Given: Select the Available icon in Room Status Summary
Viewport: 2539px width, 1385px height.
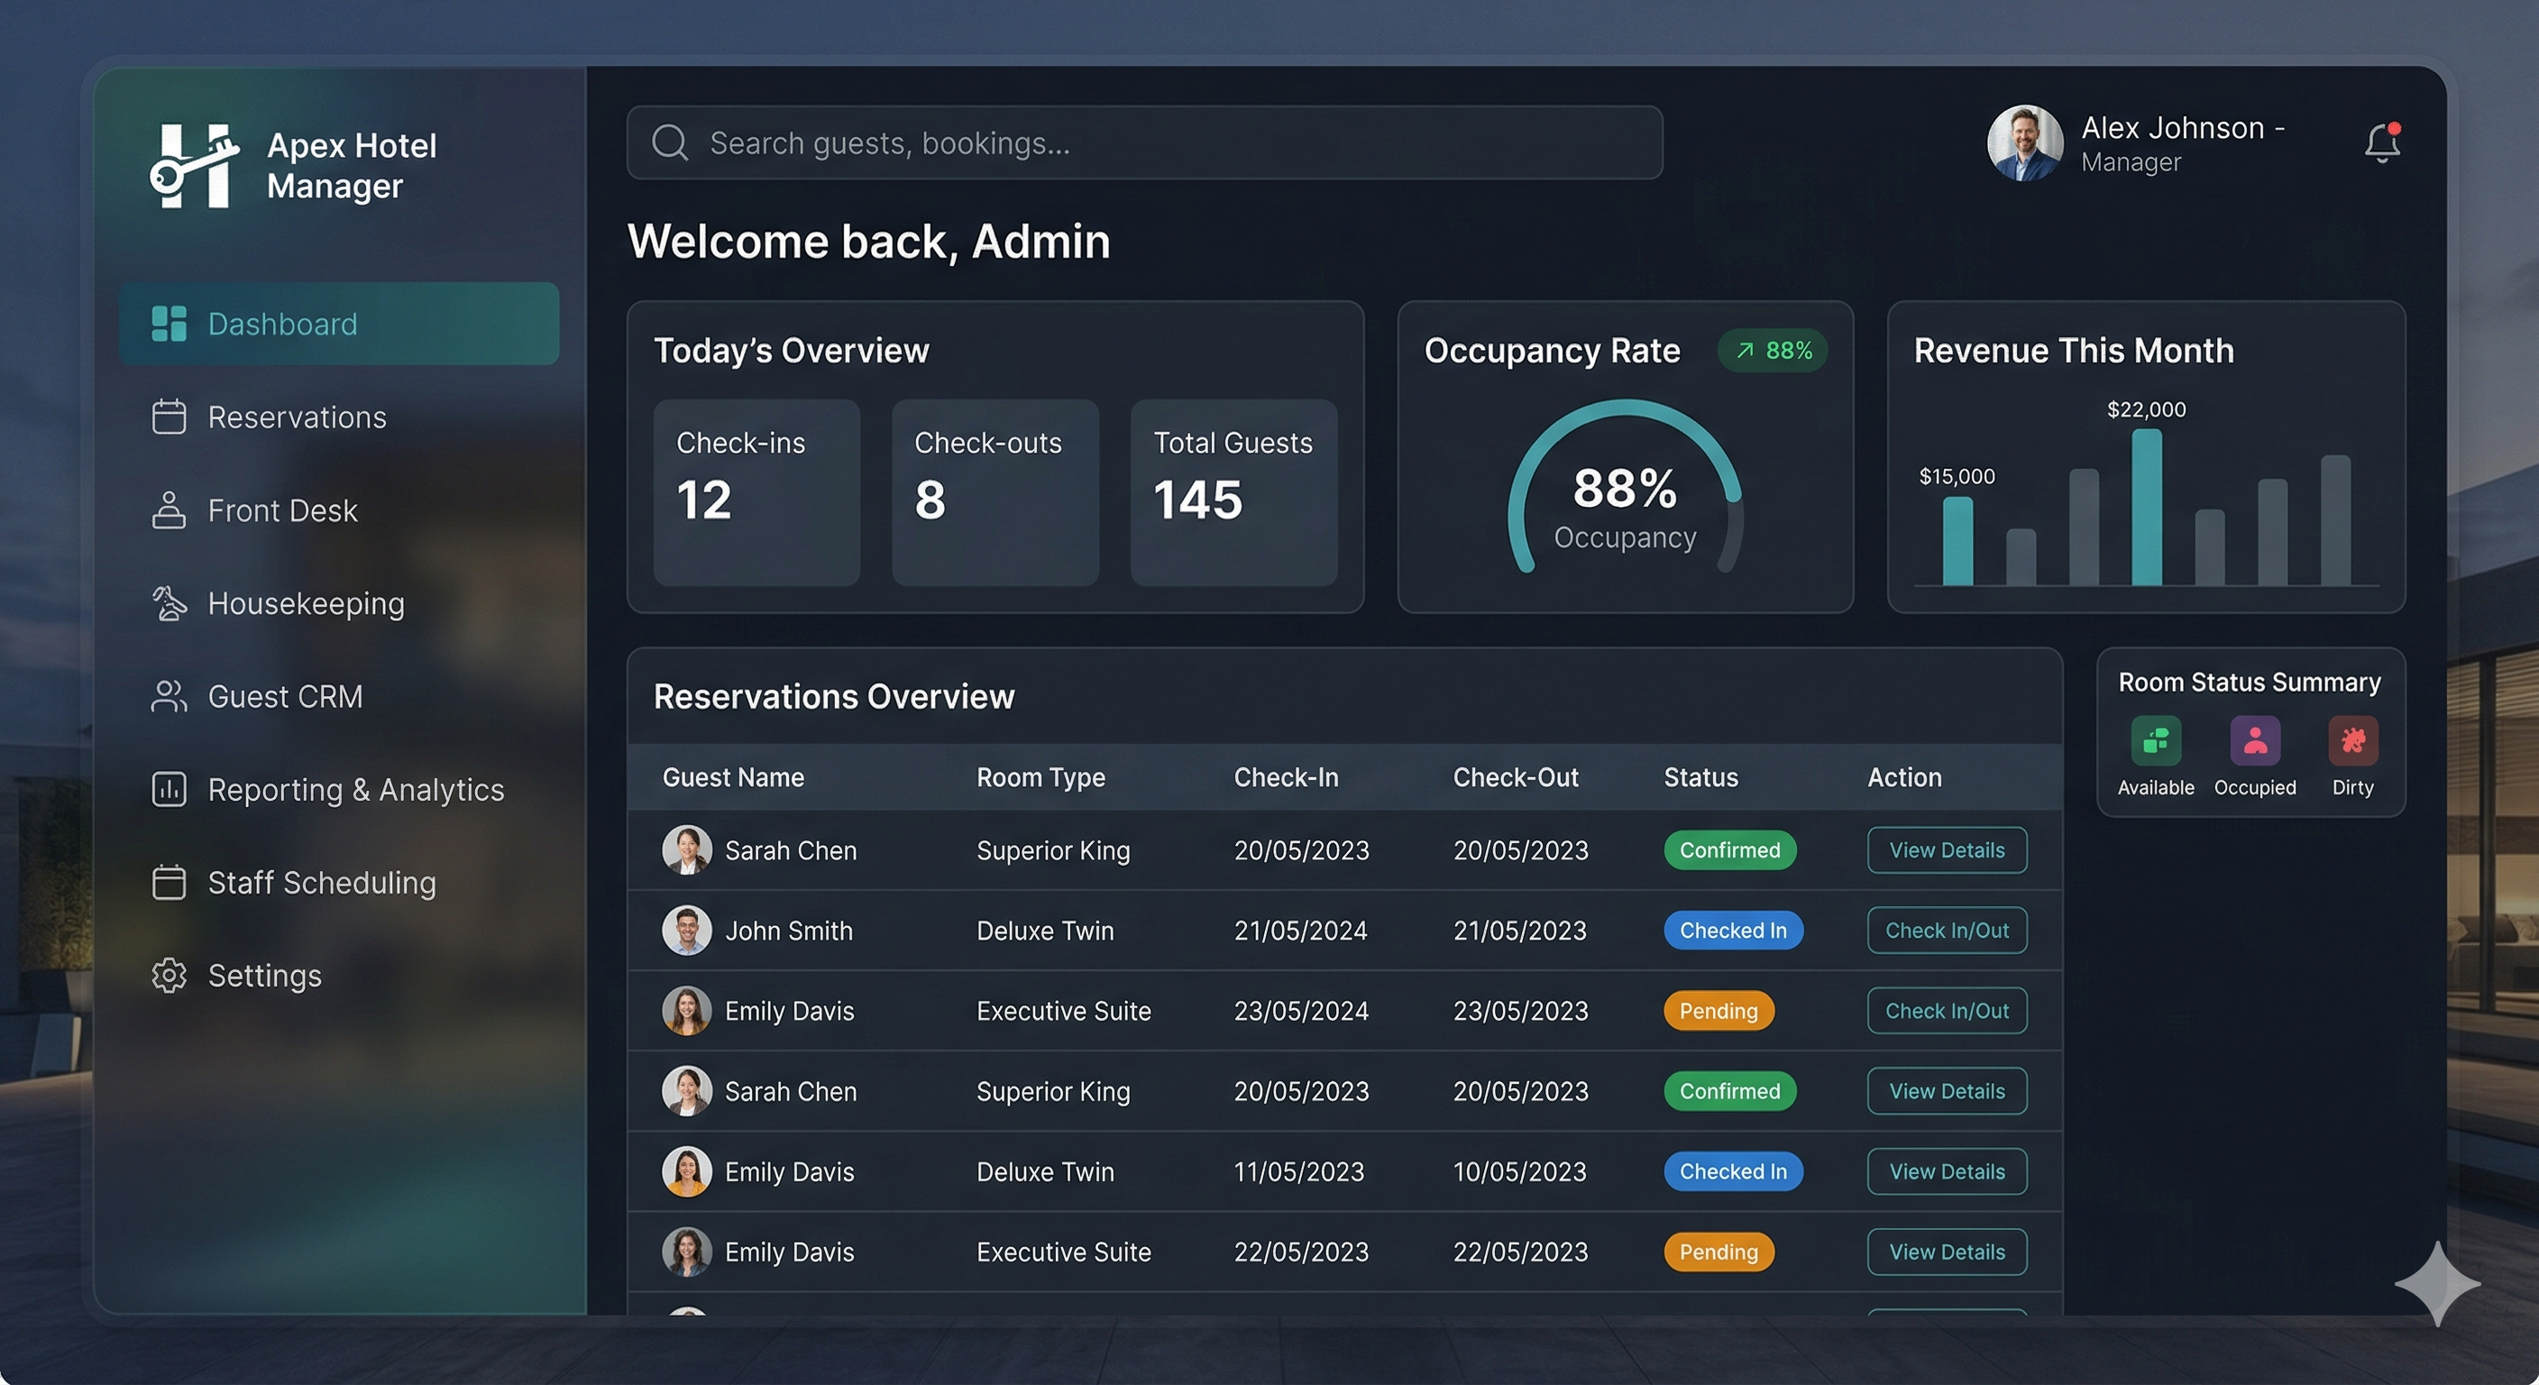Looking at the screenshot, I should 2156,741.
